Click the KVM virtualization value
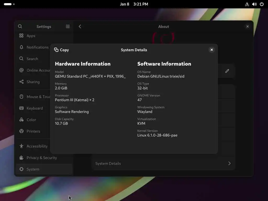The width and height of the screenshot is (268, 201). [141, 124]
